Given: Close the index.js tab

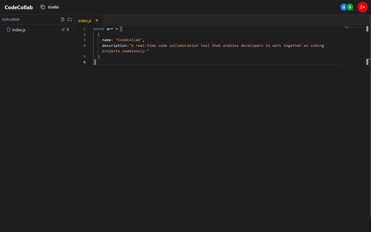Looking at the screenshot, I should [x=97, y=20].
